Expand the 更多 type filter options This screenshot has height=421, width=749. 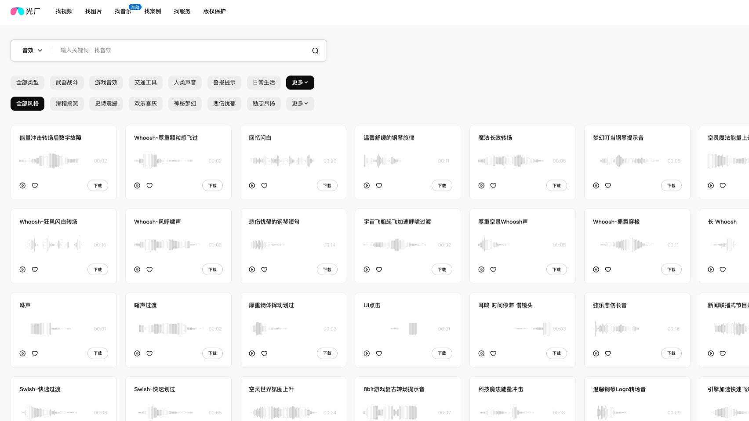tap(300, 83)
